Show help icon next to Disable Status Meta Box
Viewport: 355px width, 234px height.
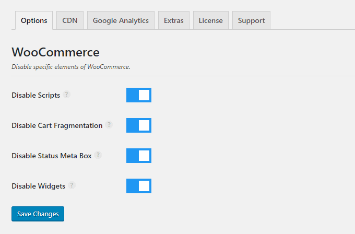click(98, 155)
